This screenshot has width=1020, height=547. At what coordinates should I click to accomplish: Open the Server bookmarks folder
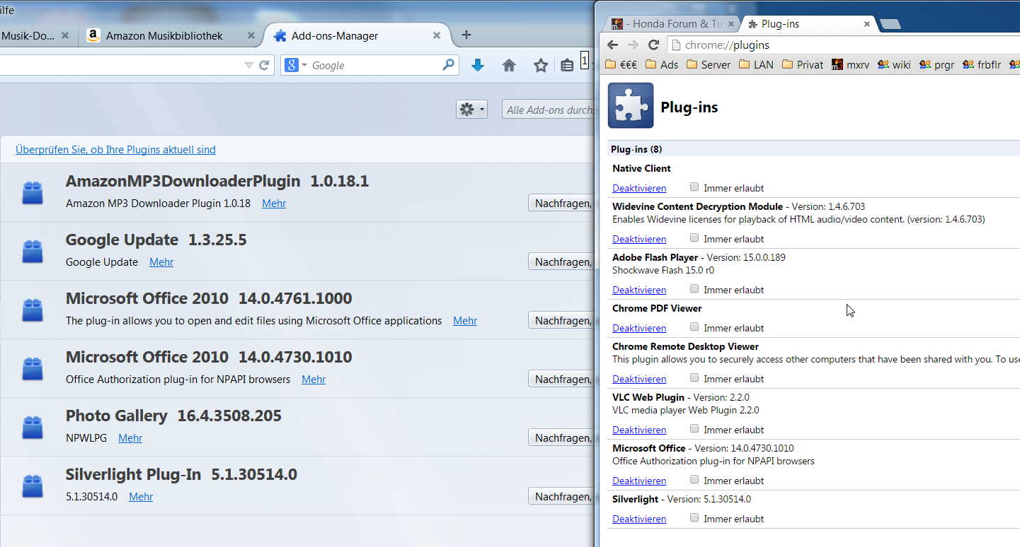[x=709, y=64]
